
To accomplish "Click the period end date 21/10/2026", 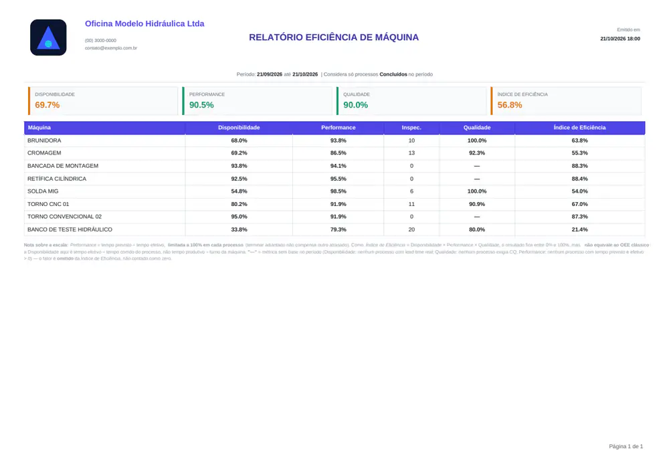I will point(305,74).
